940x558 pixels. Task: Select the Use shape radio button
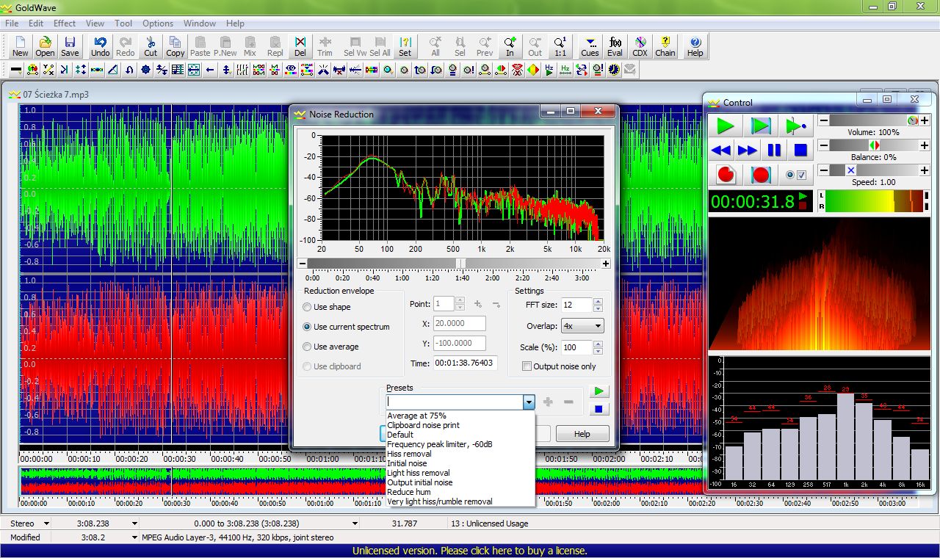click(x=327, y=307)
